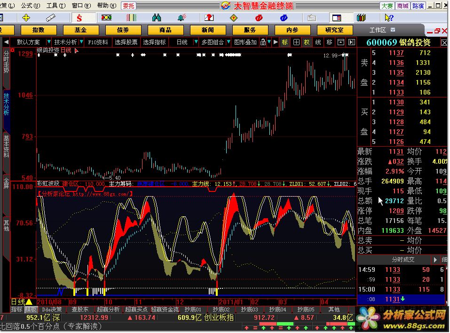
Task: Open the 债券 bond category
Action: (x=123, y=30)
